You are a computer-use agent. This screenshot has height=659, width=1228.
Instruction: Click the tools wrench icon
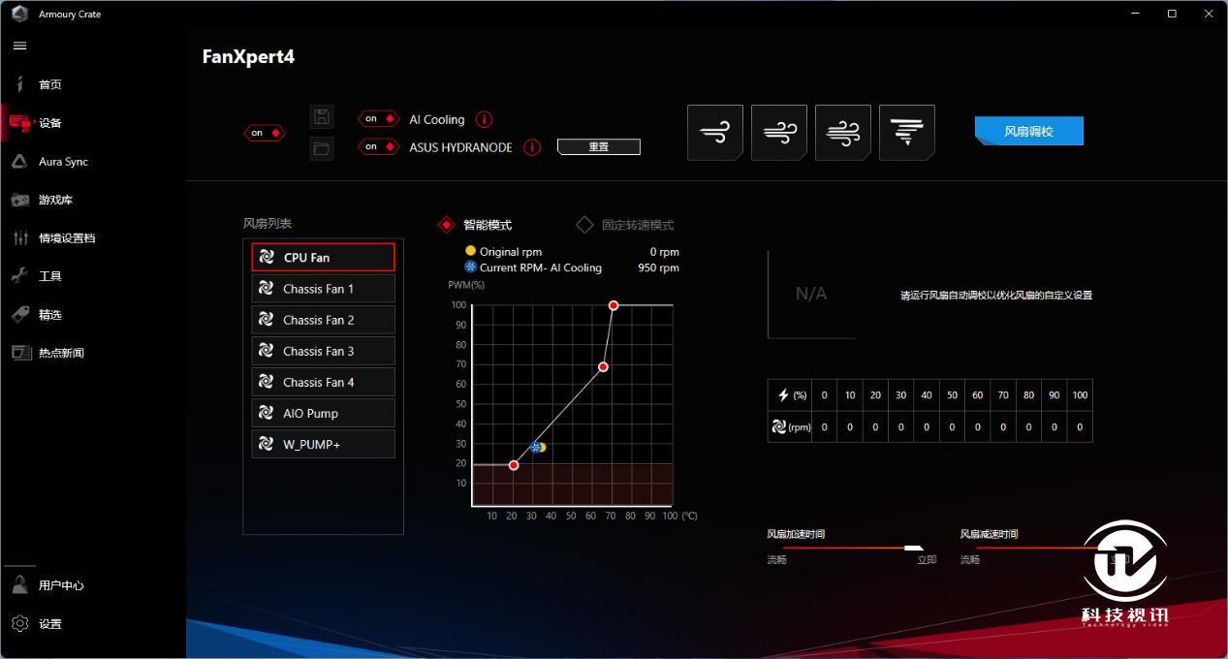click(x=20, y=276)
